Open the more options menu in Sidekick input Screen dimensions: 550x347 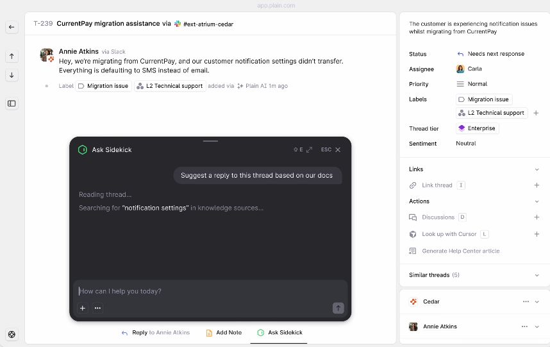(97, 308)
